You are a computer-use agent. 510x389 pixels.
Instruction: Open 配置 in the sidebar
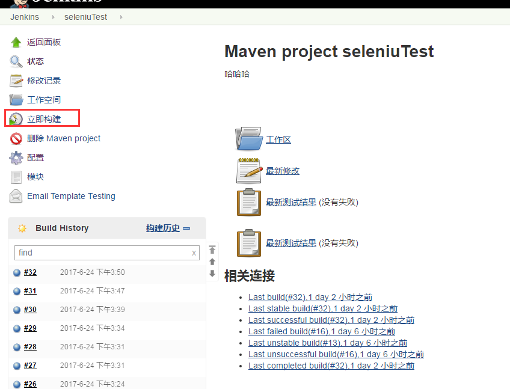35,158
